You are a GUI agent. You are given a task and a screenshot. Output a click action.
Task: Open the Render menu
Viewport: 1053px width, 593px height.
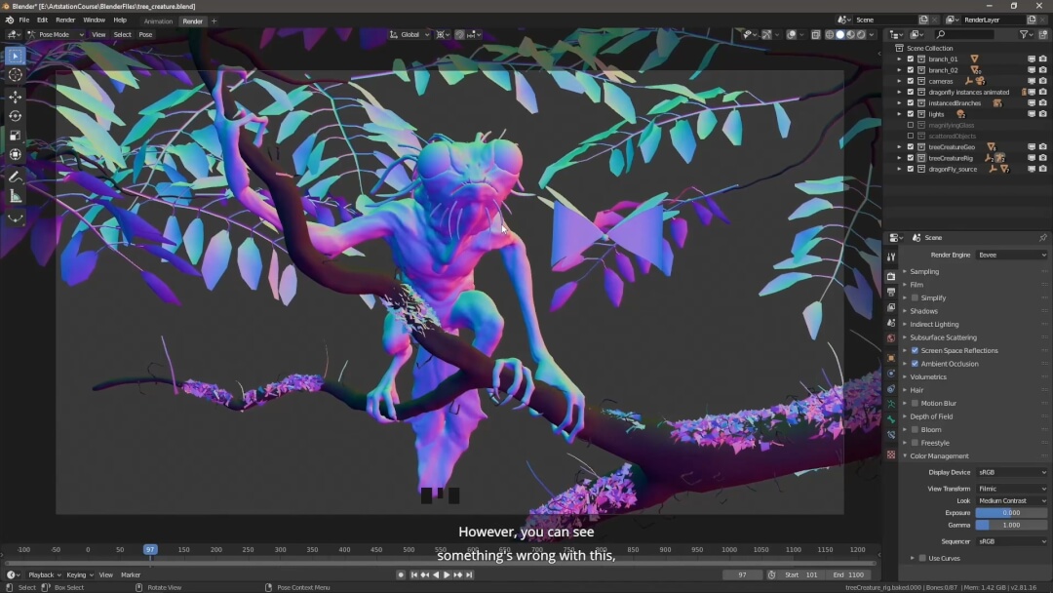65,20
